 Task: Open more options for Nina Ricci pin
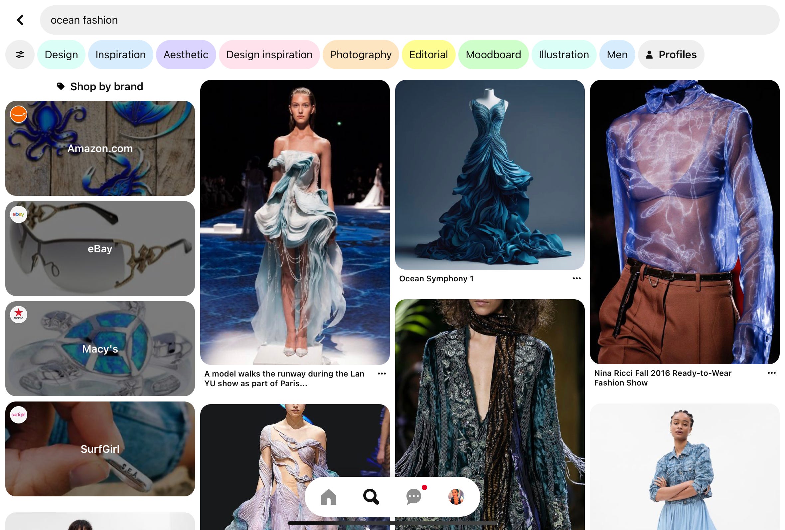[x=771, y=373]
